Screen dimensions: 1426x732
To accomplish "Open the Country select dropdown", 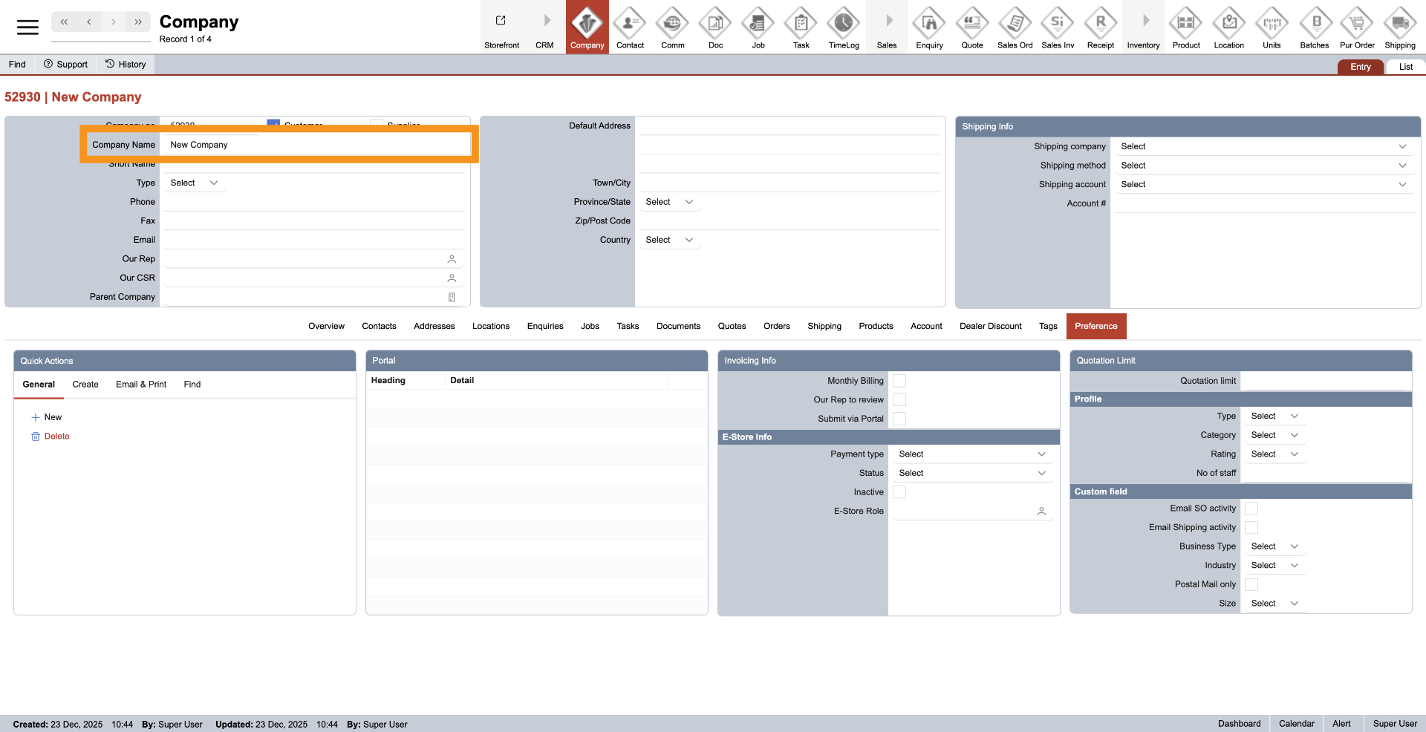I will click(x=668, y=241).
